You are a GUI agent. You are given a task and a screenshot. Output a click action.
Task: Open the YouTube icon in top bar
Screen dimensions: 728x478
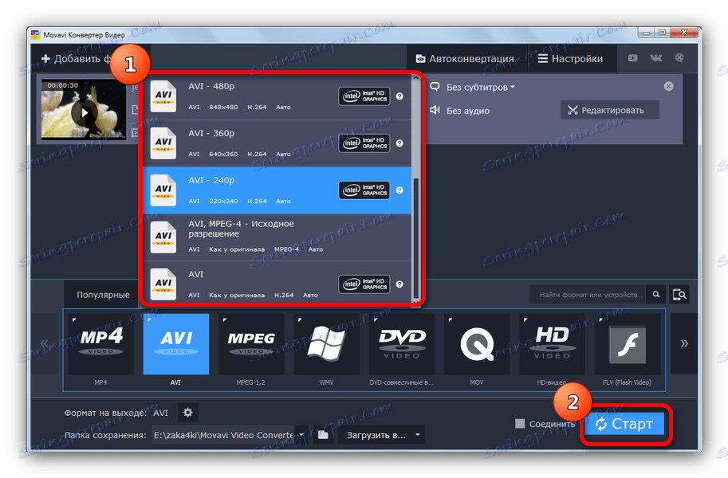(633, 58)
